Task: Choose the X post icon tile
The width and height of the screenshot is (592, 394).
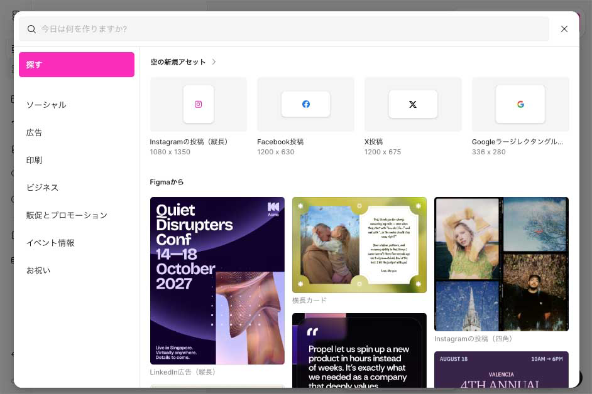Action: 413,104
